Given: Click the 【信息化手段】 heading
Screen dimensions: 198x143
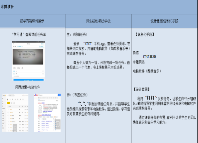Looking at the screenshot, I should 144,34.
